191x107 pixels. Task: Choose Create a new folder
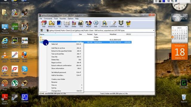tap(65, 79)
